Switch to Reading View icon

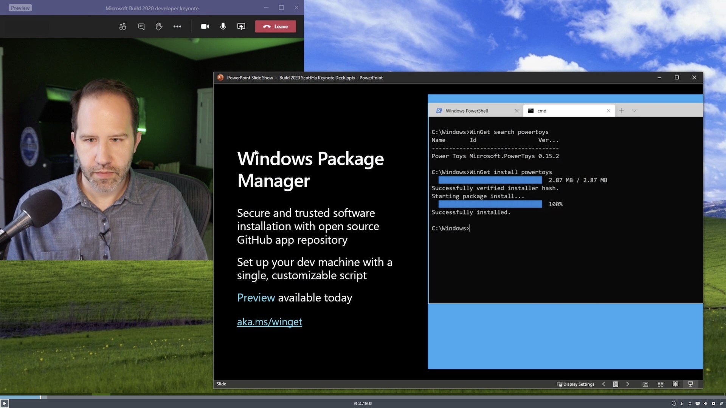[675, 384]
